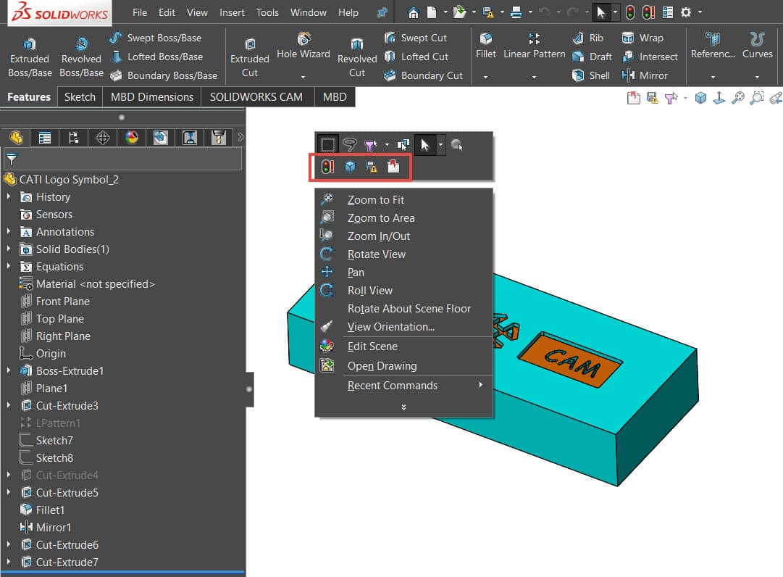Click the rollback bar under Cut-Extrude7
The image size is (783, 577).
pos(123,573)
